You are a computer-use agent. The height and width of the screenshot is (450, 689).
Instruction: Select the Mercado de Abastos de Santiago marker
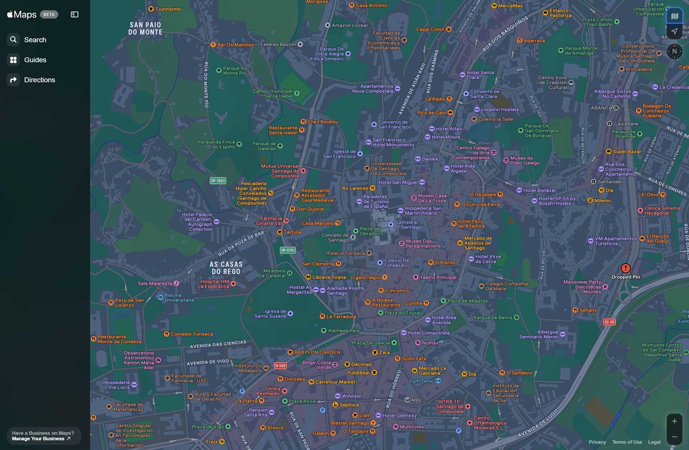click(x=460, y=243)
